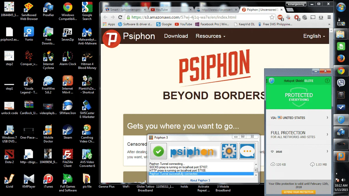Click the Windows Start orb
Viewport: 349px width, 196px height.
pos(341,7)
